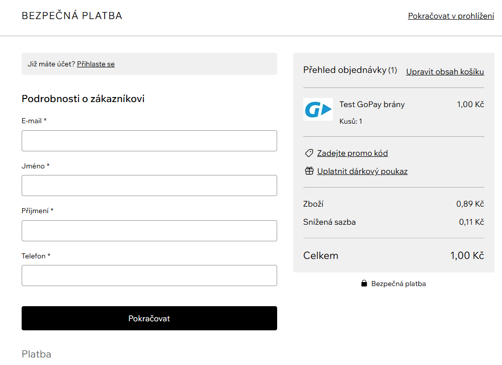Click the Přihlaste se login link
Viewport: 502px width, 365px height.
[x=96, y=64]
